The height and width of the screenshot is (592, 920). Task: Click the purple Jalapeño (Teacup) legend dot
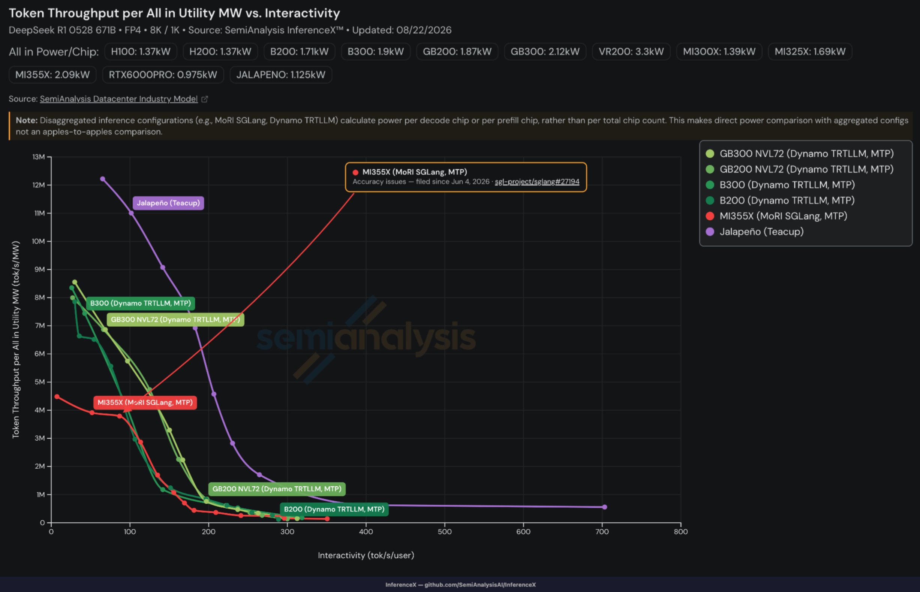click(710, 232)
